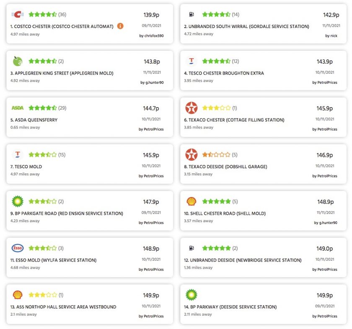
Task: Click the BP logo for Parkgate Road
Action: point(18,201)
